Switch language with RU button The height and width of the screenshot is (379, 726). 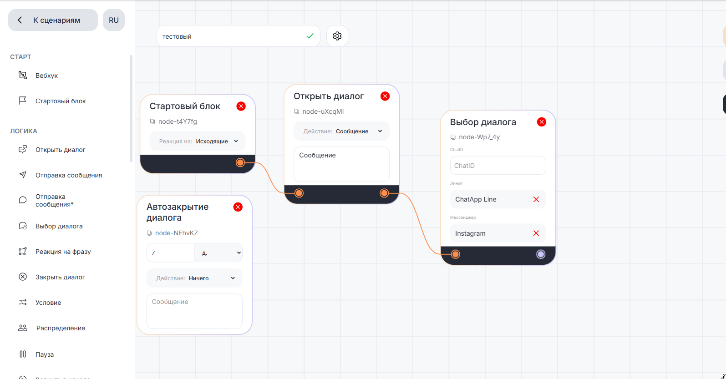(x=114, y=20)
